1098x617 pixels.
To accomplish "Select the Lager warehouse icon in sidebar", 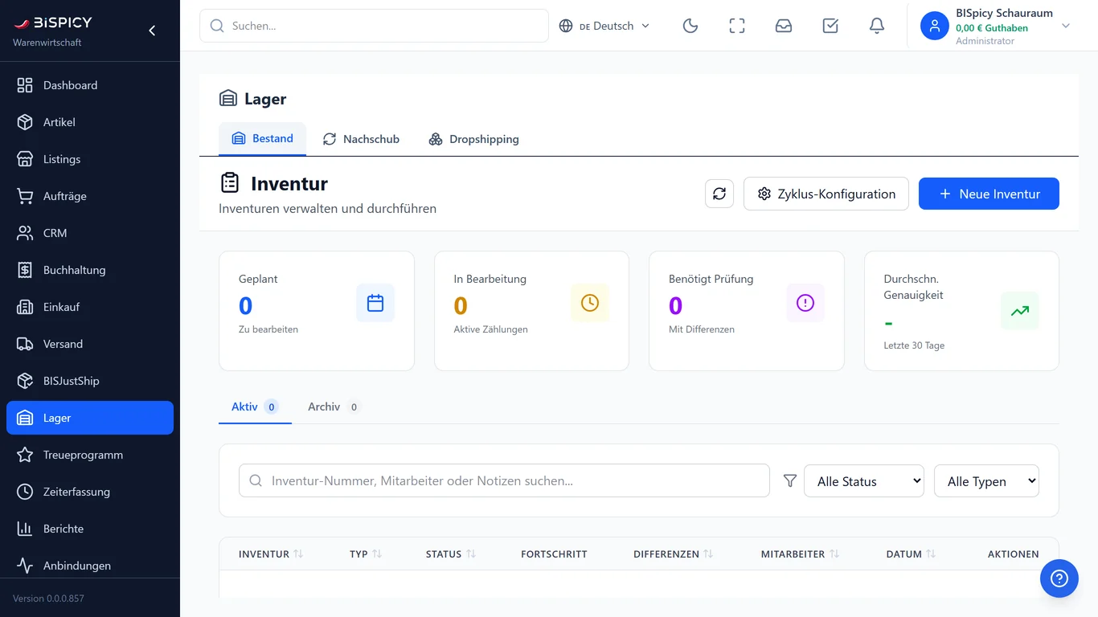I will click(x=25, y=418).
